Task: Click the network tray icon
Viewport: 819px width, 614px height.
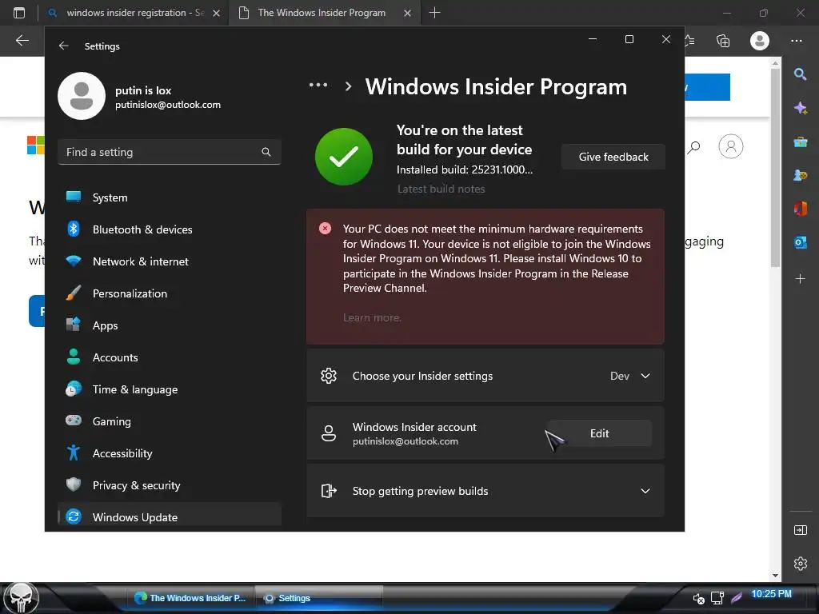Action: tap(717, 598)
